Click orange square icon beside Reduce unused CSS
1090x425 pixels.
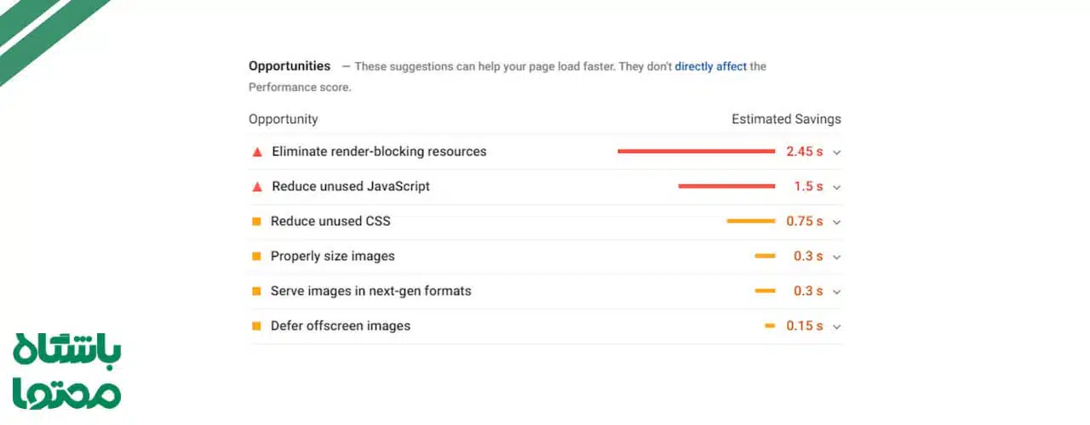point(256,222)
